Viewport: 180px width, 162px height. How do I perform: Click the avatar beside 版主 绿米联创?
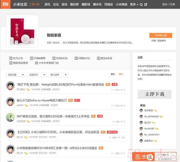click(x=141, y=110)
